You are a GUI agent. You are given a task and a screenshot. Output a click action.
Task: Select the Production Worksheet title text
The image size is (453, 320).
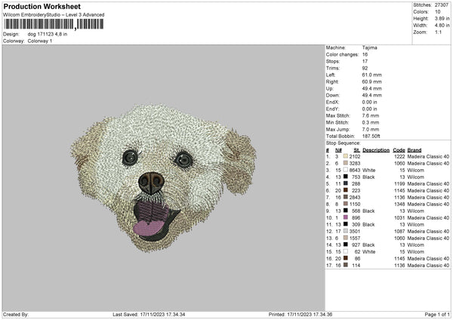coord(42,6)
